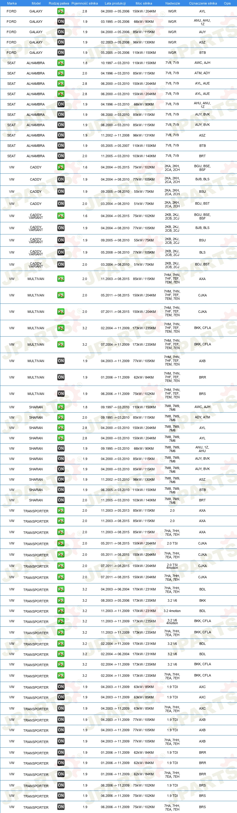The width and height of the screenshot is (237, 813).
Task: Click the ON icon in VW Sharan BRT row
Action: [61, 500]
